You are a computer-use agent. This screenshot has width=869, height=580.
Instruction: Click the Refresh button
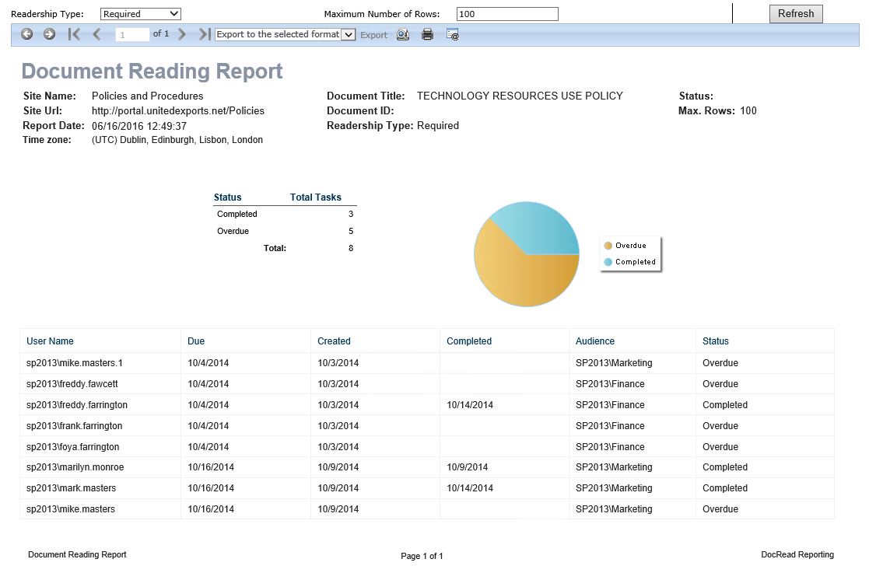point(795,14)
